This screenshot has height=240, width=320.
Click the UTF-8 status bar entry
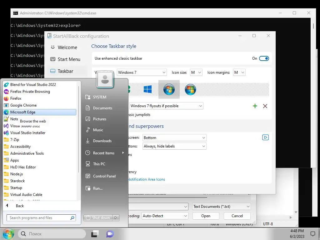pos(268,224)
